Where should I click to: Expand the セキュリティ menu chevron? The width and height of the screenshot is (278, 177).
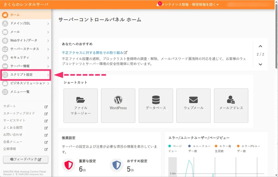(x=48, y=58)
